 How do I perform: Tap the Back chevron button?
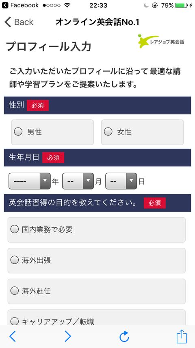point(19,22)
